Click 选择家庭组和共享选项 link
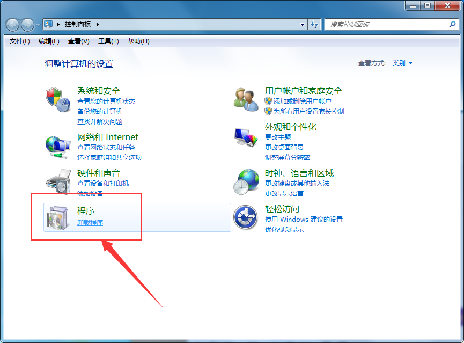 tap(109, 157)
